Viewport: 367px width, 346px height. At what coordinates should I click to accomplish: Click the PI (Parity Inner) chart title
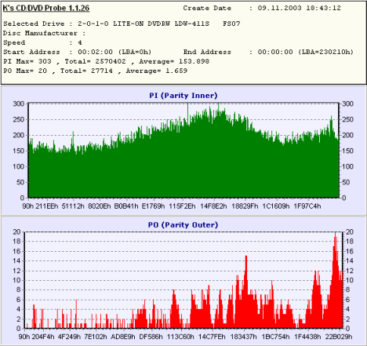(x=183, y=96)
